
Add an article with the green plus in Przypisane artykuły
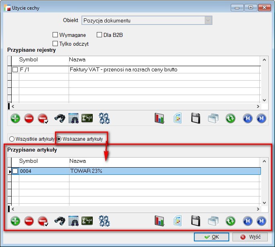point(15,221)
